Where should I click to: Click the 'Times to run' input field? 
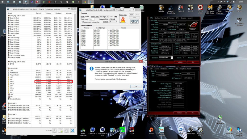(92, 19)
